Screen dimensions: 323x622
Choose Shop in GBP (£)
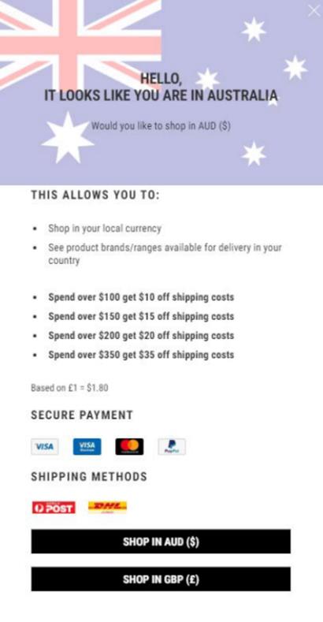[161, 579]
